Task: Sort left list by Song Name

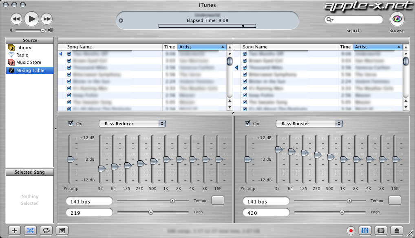Action: click(x=114, y=47)
